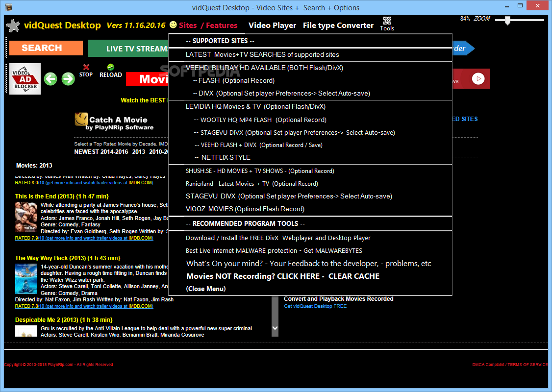552x392 pixels.
Task: Select the 2013 year filter
Action: click(x=138, y=152)
